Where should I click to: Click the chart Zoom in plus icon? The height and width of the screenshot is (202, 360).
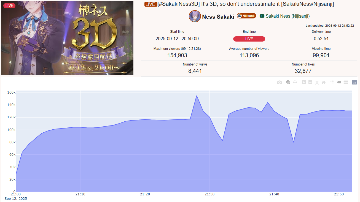(304, 82)
